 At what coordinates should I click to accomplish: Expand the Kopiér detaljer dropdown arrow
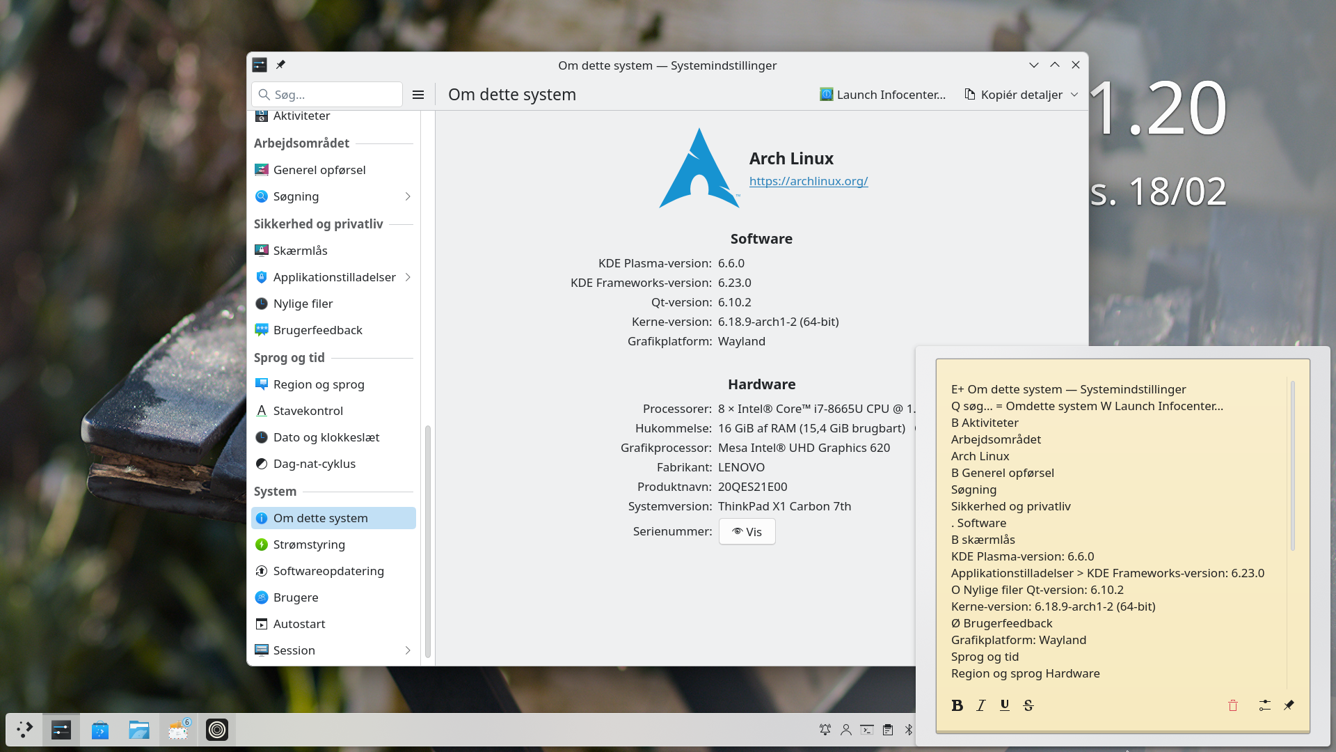(1074, 95)
